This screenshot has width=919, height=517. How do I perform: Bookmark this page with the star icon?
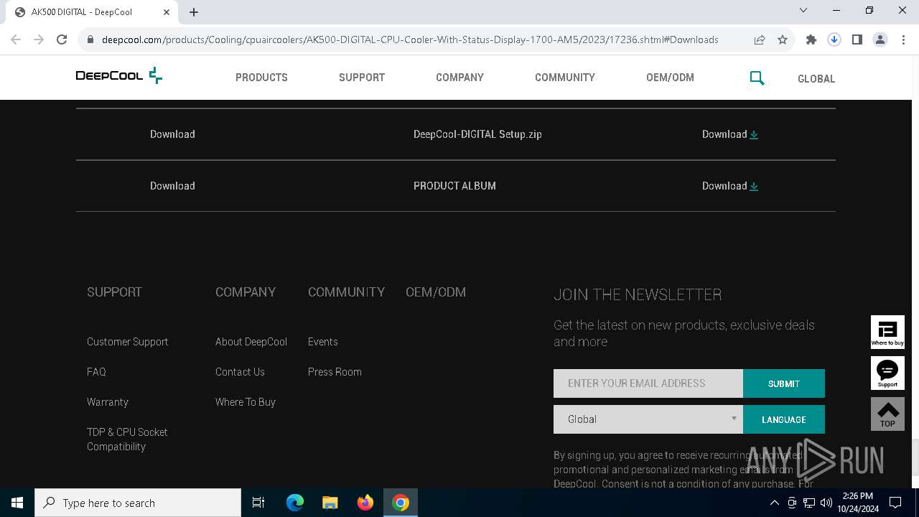[x=783, y=39]
